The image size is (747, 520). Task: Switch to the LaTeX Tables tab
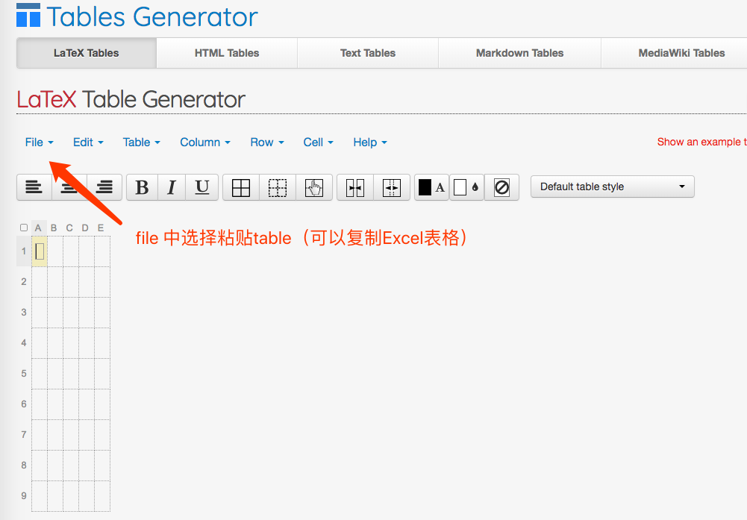tap(87, 53)
